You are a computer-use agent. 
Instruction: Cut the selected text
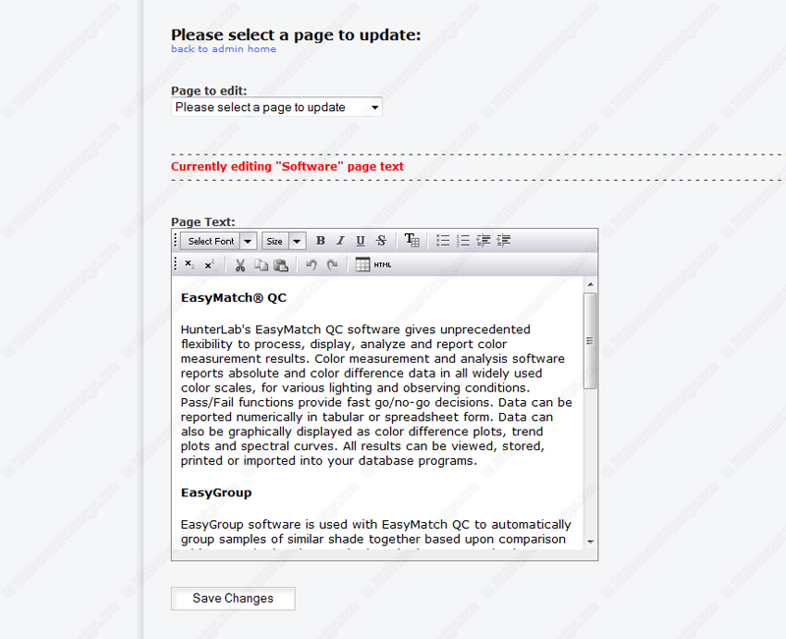tap(240, 264)
